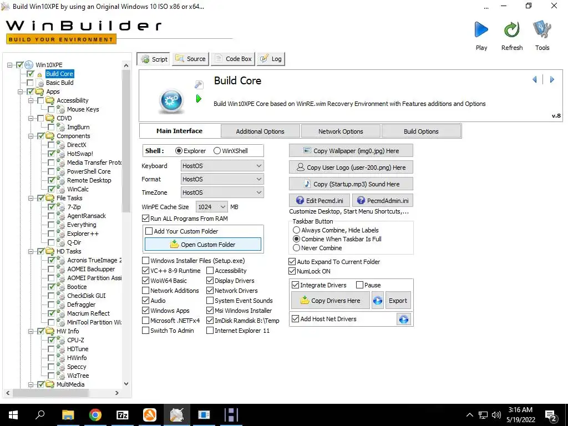568x426 pixels.
Task: Open the notification center icon
Action: pyautogui.click(x=551, y=415)
